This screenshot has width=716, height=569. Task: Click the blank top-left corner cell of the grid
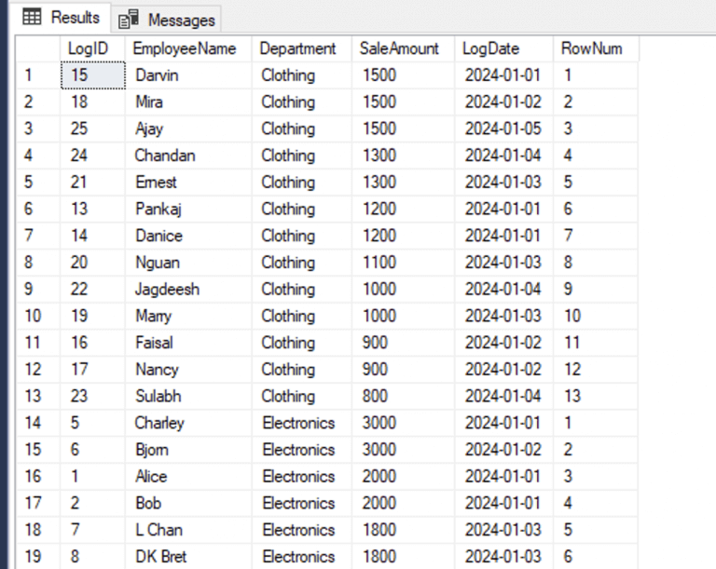tap(39, 48)
